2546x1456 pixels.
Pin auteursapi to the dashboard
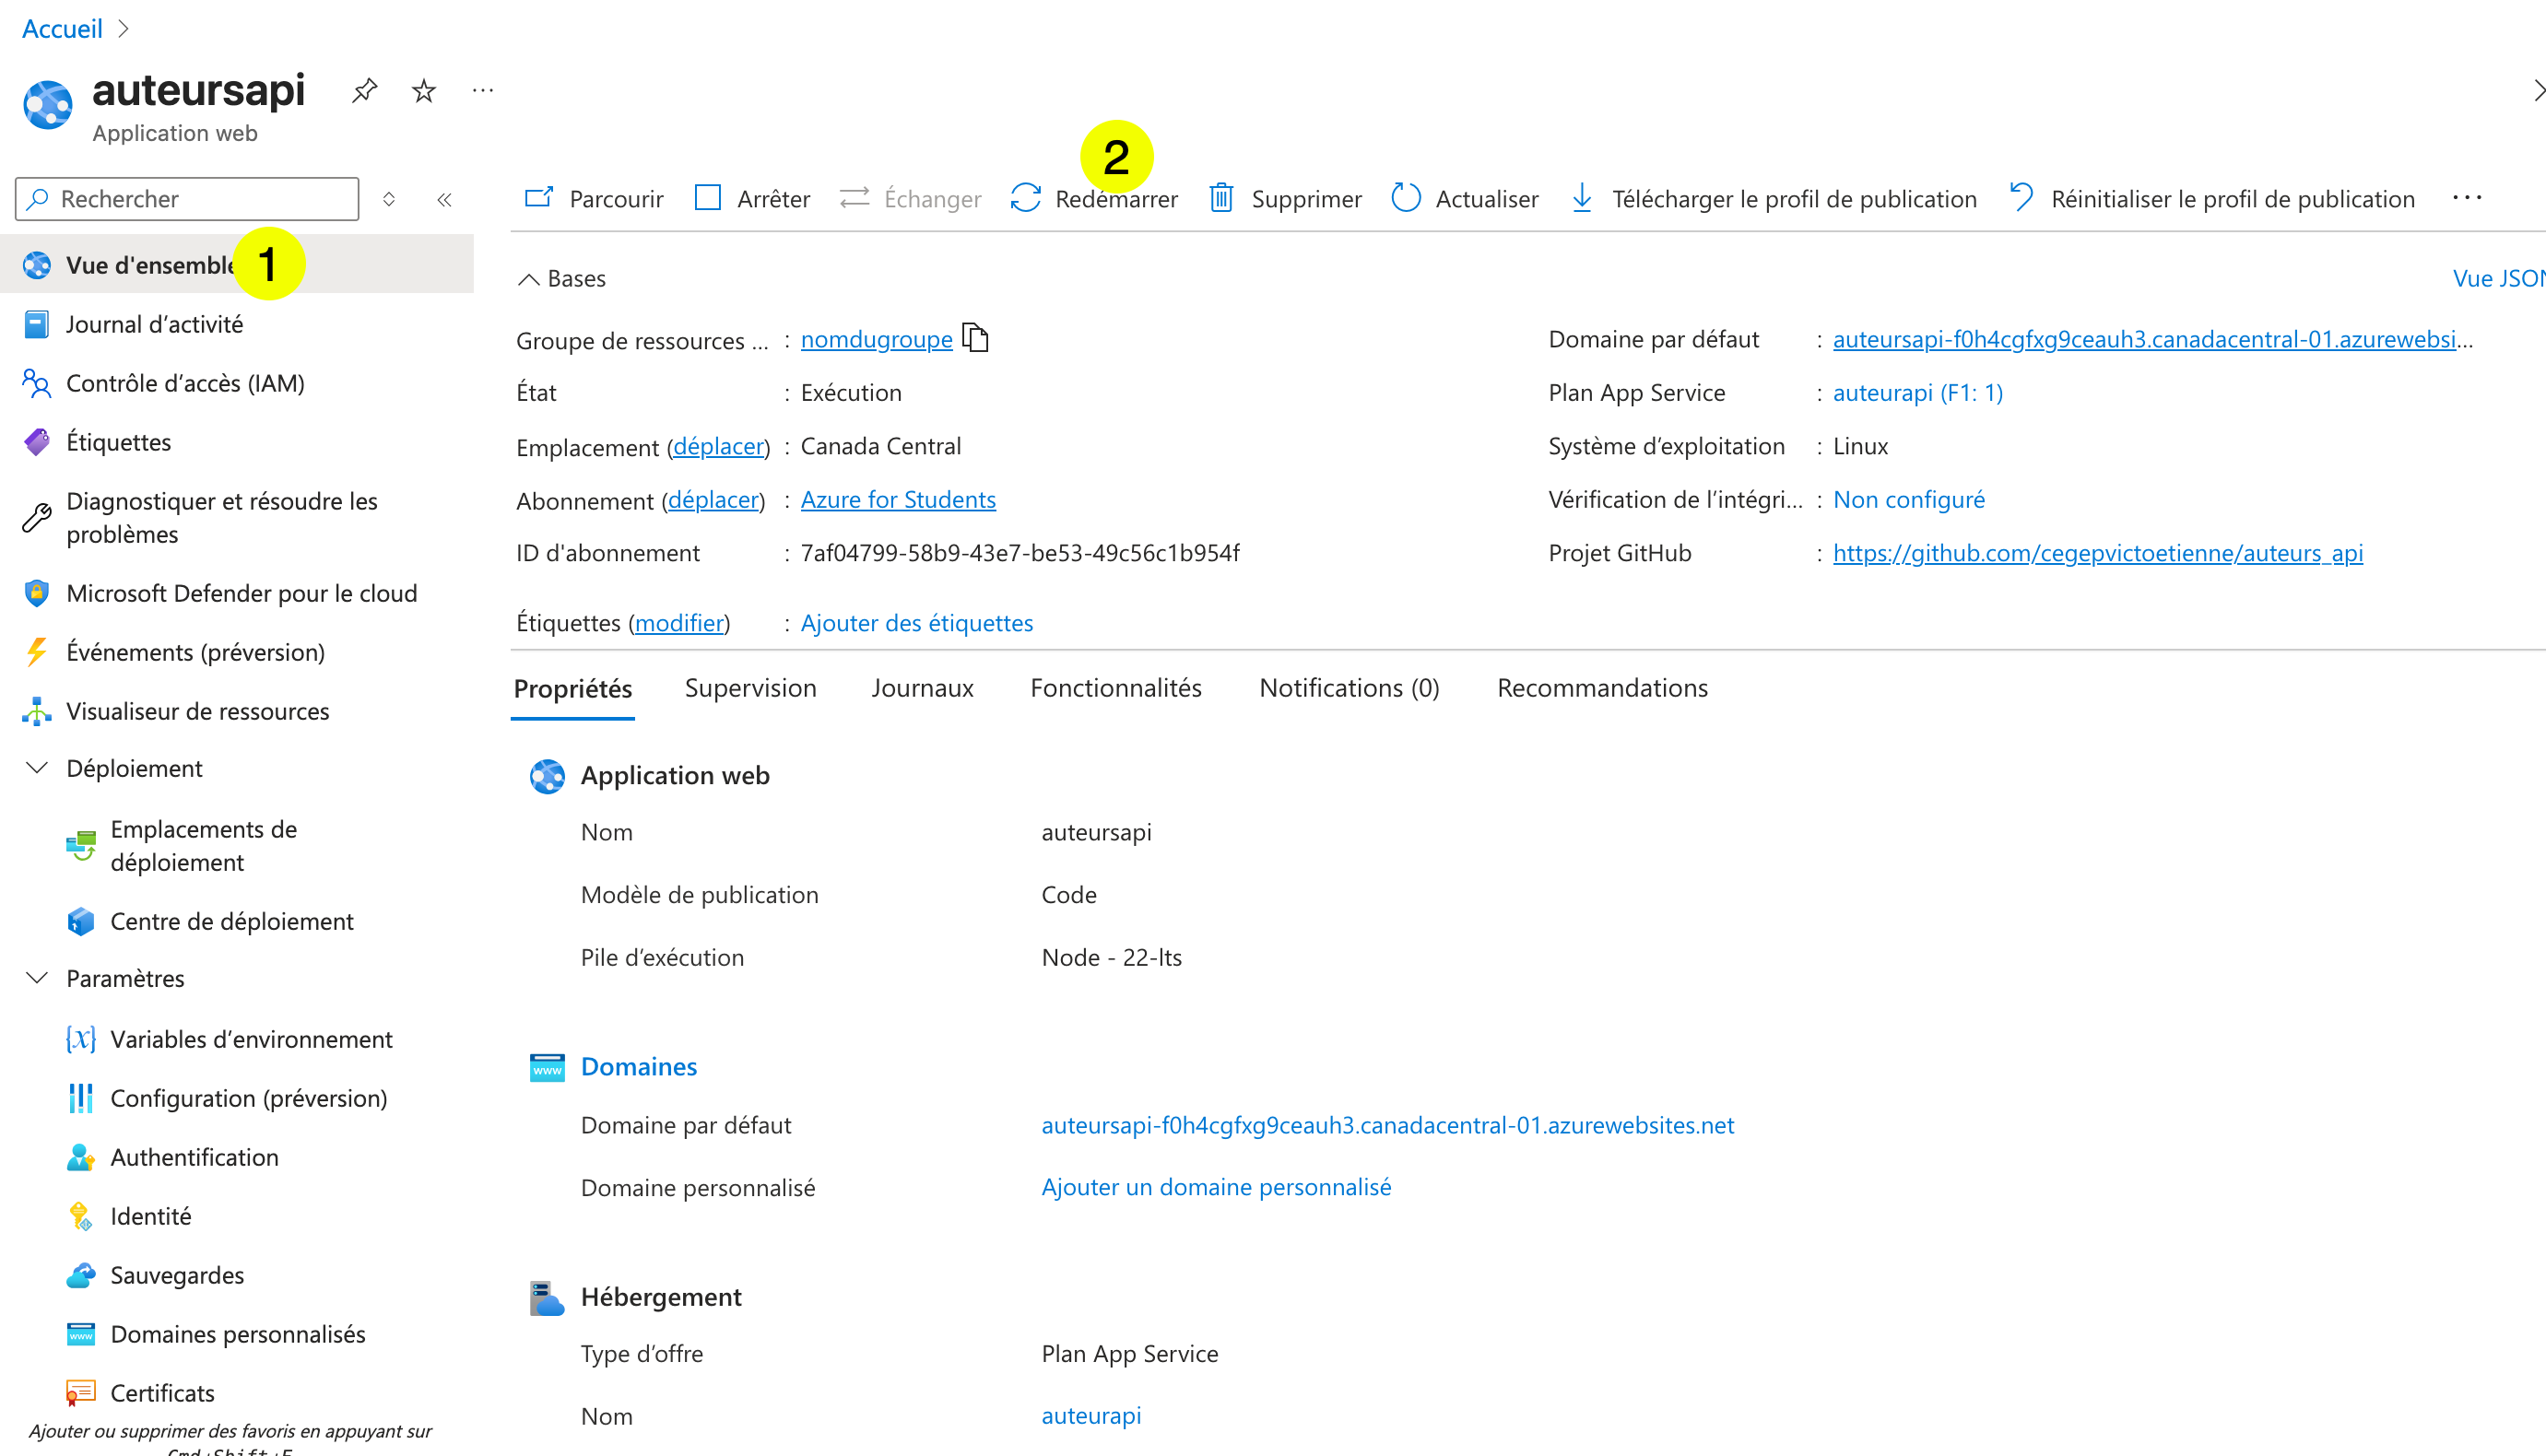coord(364,90)
